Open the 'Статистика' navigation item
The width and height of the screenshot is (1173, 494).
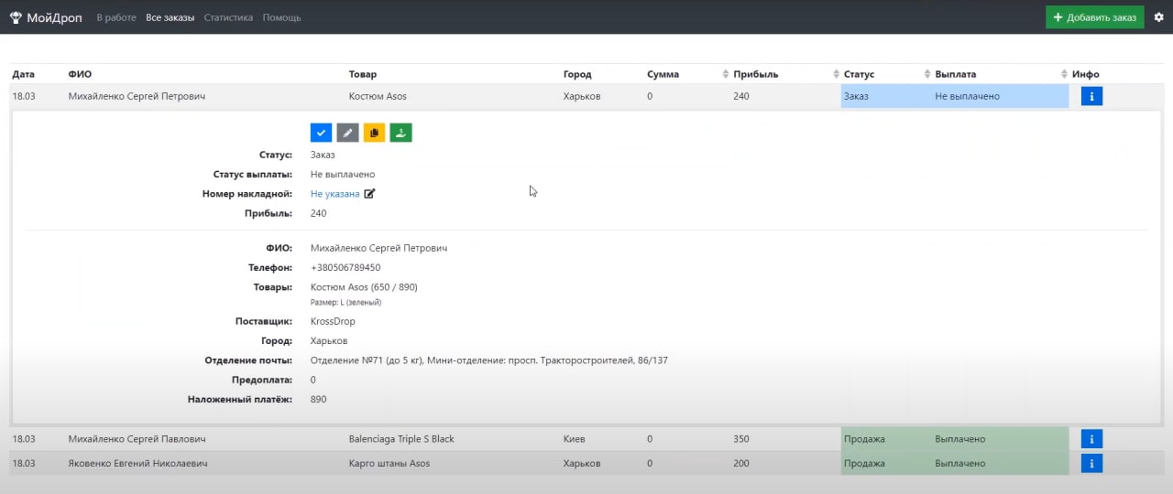[x=228, y=17]
